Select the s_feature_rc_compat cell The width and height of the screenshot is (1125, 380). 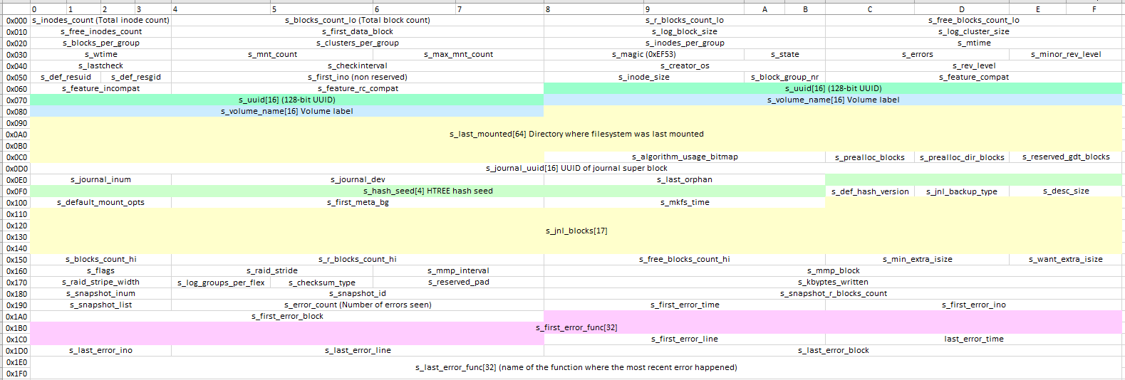click(358, 88)
